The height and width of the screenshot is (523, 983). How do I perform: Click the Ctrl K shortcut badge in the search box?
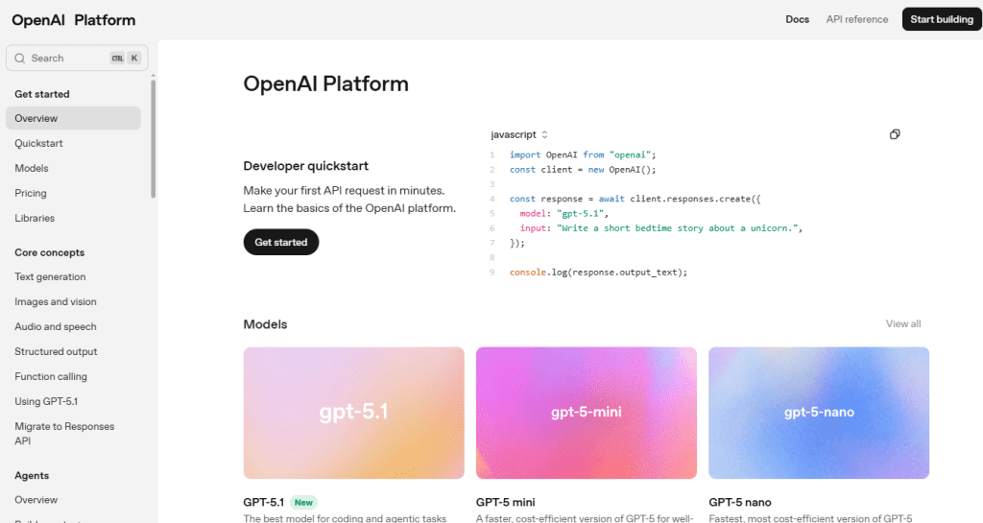click(x=126, y=59)
